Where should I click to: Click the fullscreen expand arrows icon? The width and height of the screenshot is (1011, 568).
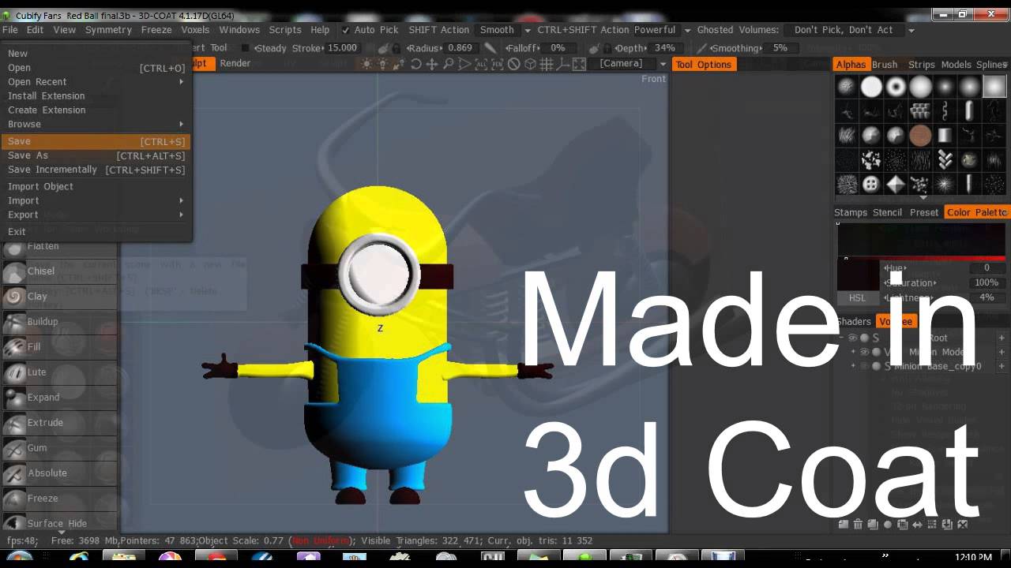[579, 64]
